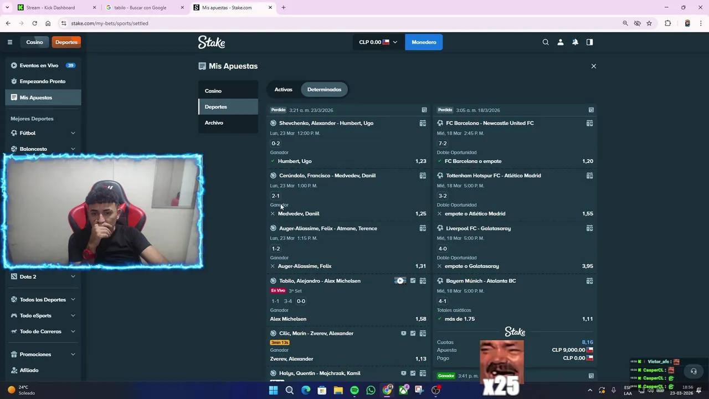This screenshot has height=399, width=709.
Task: Select Deportes in My Bets sidebar
Action: [x=228, y=107]
